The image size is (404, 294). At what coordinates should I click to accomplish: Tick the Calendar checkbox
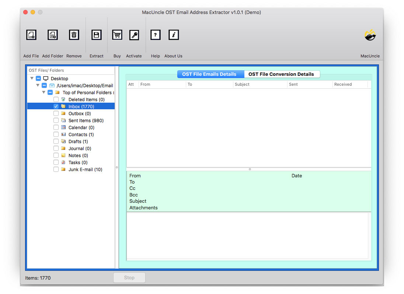click(x=56, y=127)
